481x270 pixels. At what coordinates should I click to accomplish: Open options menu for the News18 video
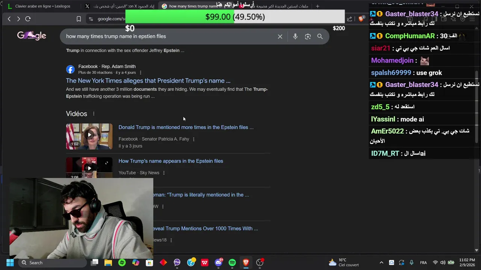(x=171, y=240)
